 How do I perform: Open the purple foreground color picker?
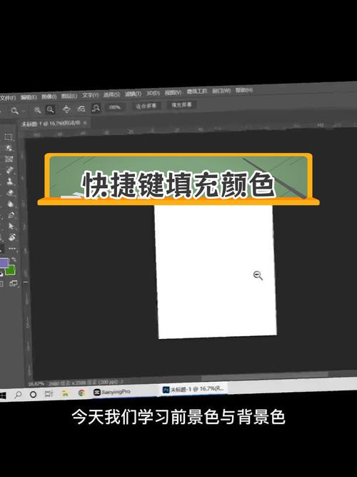click(3, 262)
